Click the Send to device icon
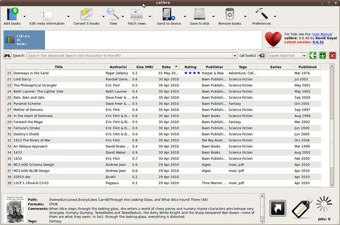This screenshot has width=340, height=225. 169,14
